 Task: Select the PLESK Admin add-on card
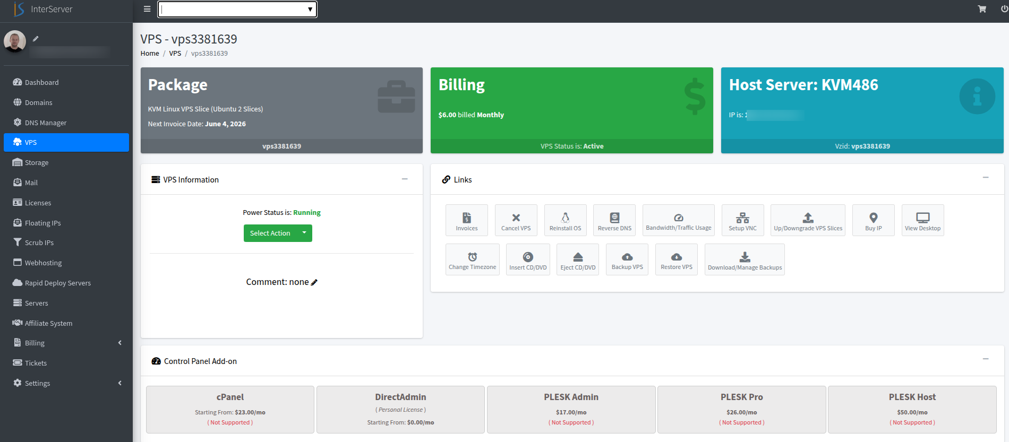[571, 410]
